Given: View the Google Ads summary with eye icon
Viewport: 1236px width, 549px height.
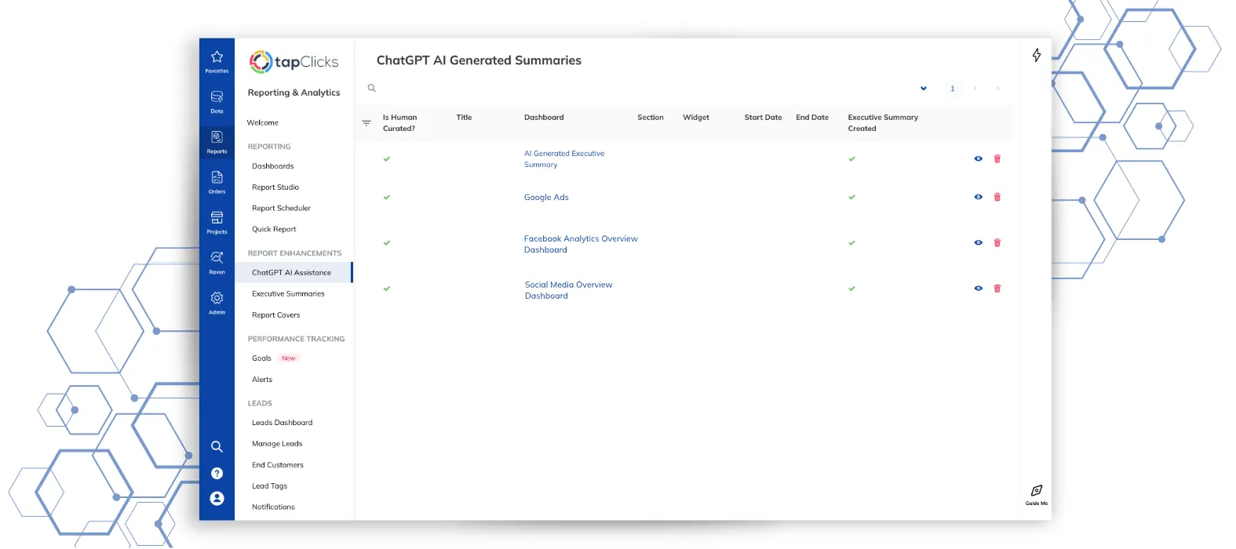Looking at the screenshot, I should point(978,197).
